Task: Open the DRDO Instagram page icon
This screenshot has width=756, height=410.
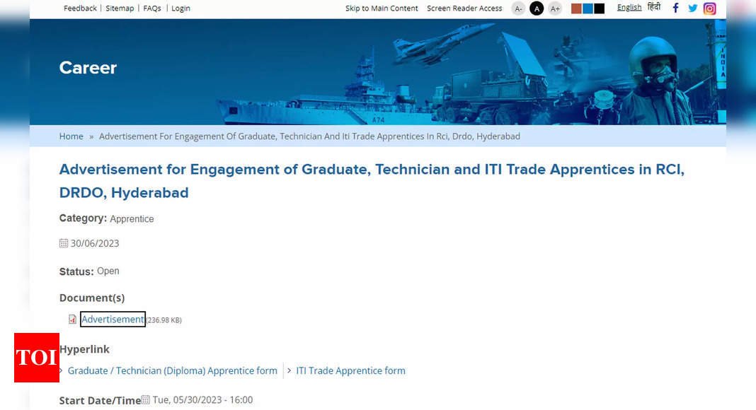Action: (709, 8)
